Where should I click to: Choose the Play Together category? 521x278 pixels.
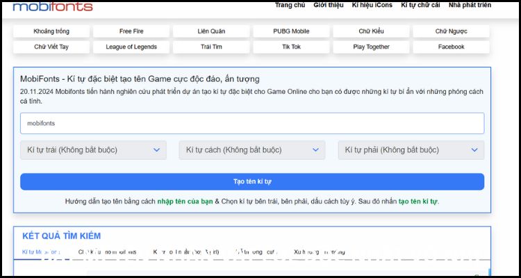tap(371, 47)
